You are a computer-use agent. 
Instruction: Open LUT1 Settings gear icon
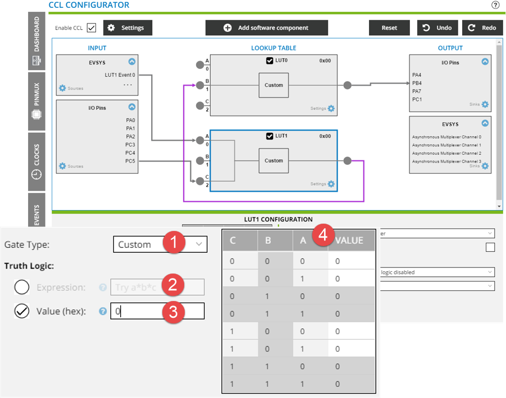tap(331, 184)
